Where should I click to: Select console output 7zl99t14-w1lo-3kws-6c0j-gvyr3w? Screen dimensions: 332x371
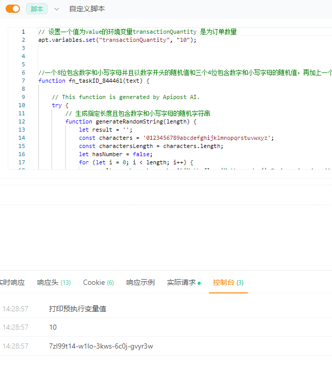coord(101,346)
